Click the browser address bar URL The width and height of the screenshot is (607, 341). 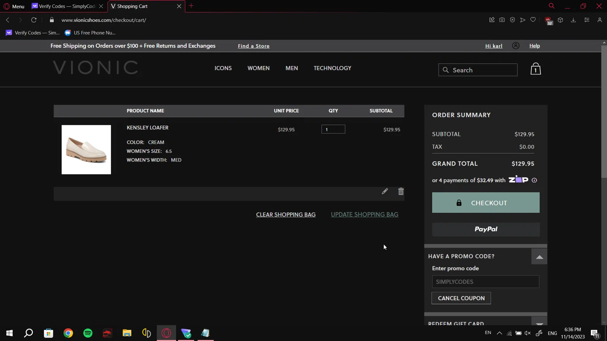(x=104, y=20)
